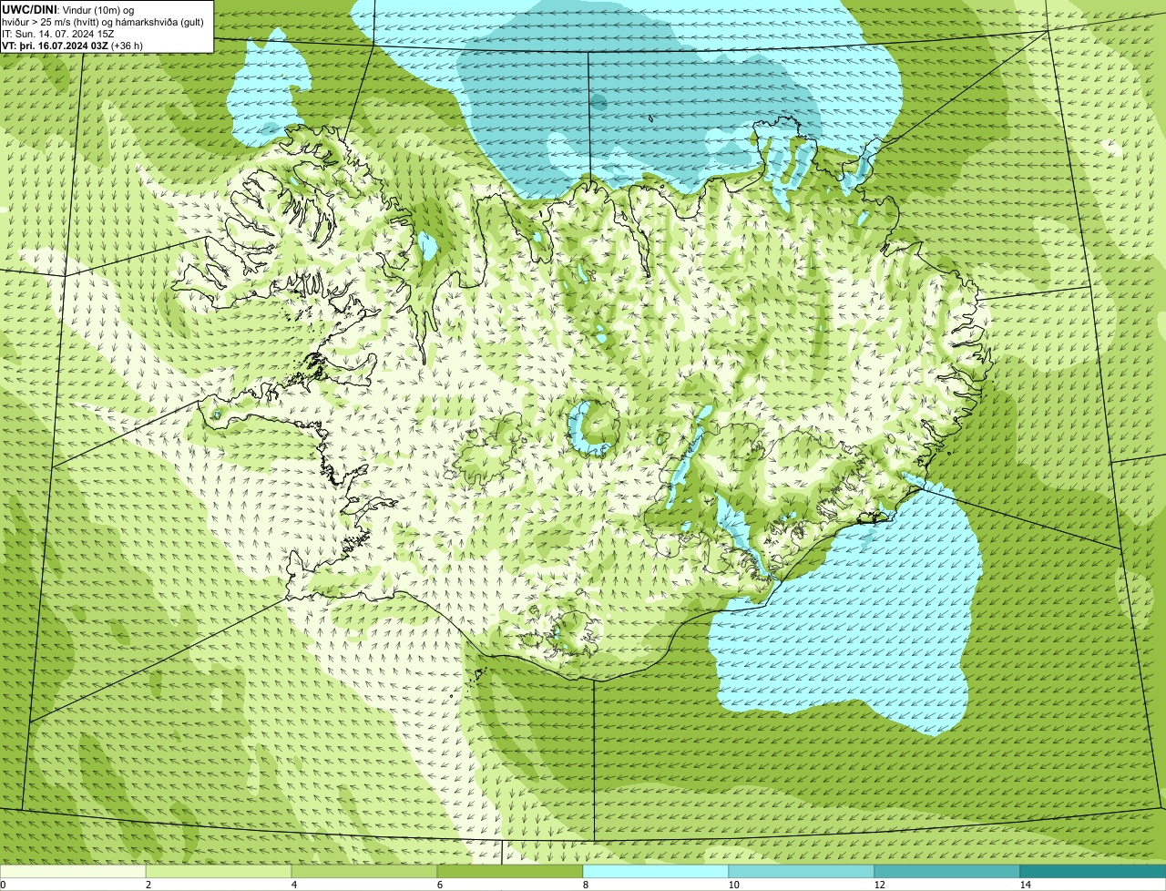Click the "VT: þri. 16.07.2024 03Z (+36 h)" line
This screenshot has height=891, width=1166.
click(74, 46)
